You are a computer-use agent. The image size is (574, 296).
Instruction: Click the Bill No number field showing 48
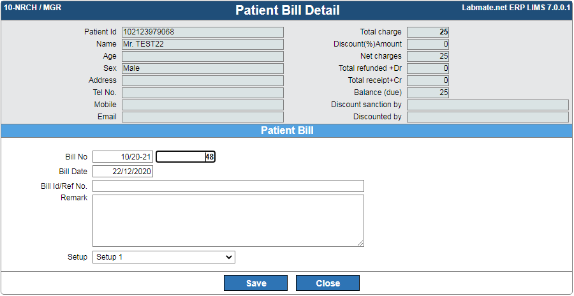click(186, 157)
